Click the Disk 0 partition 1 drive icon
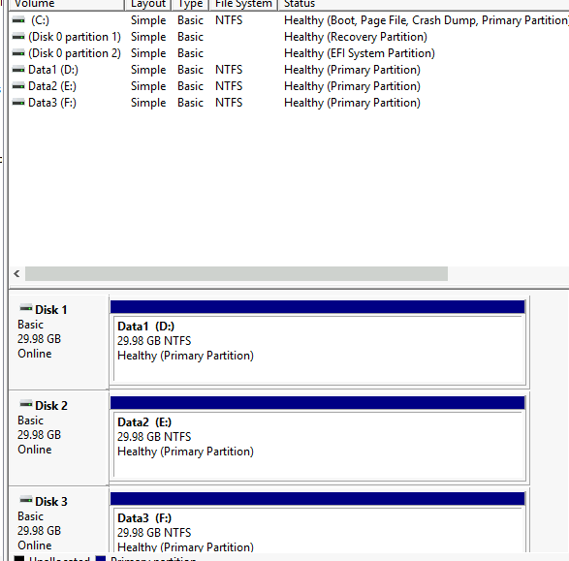 pyautogui.click(x=18, y=37)
